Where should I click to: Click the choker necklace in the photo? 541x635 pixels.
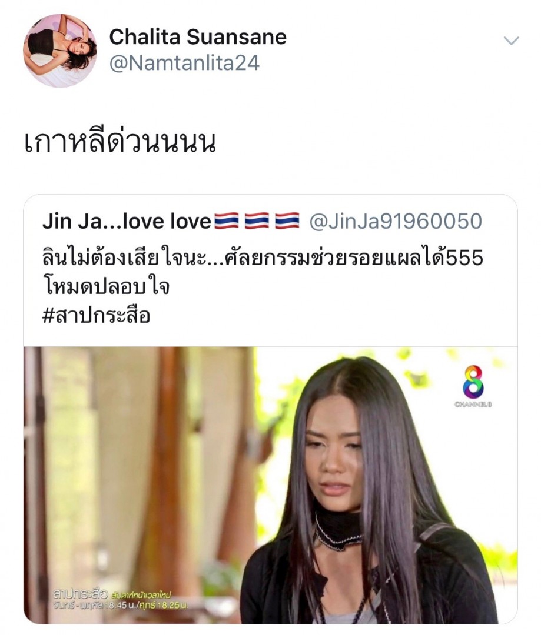click(x=337, y=530)
